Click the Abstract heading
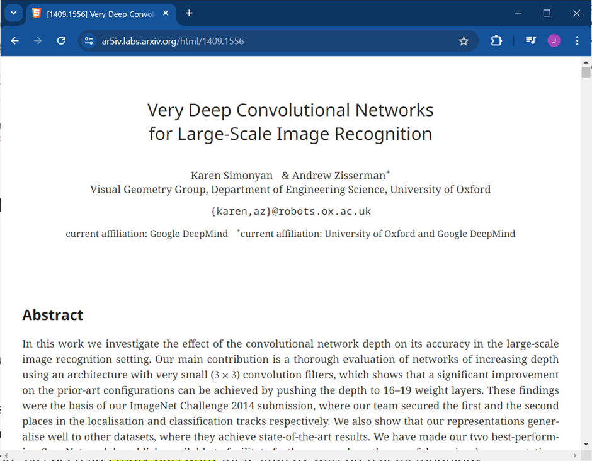 (52, 315)
